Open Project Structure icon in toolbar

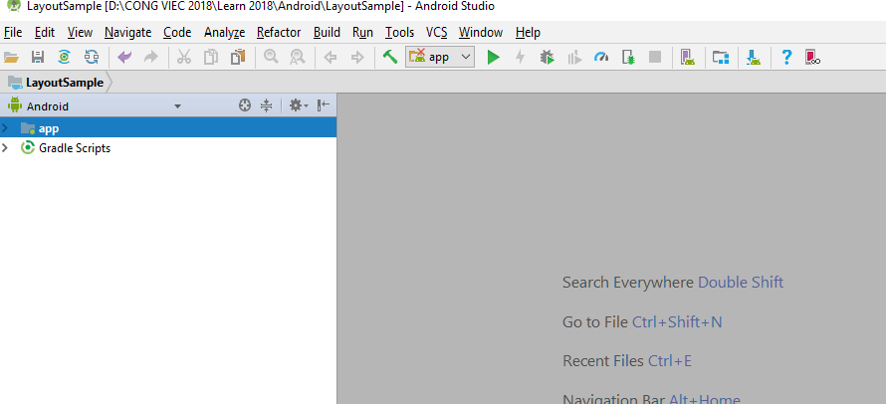point(720,58)
